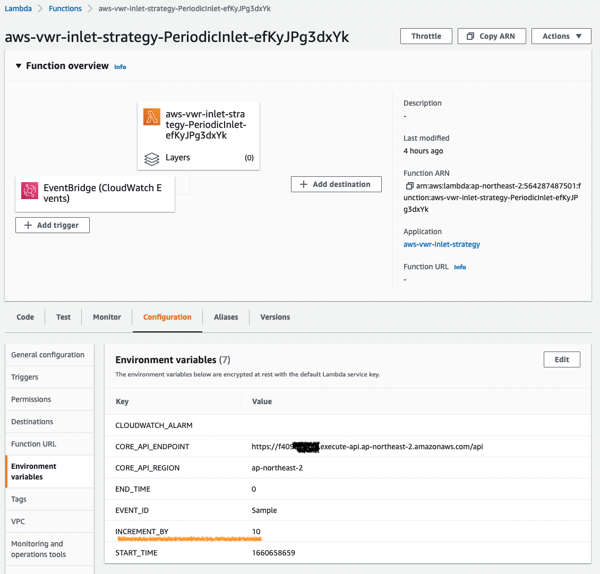Open Destinations in the configuration sidebar
The image size is (600, 574).
(x=50, y=421)
